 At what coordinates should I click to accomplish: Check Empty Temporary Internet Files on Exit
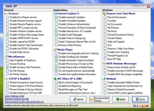(56, 42)
